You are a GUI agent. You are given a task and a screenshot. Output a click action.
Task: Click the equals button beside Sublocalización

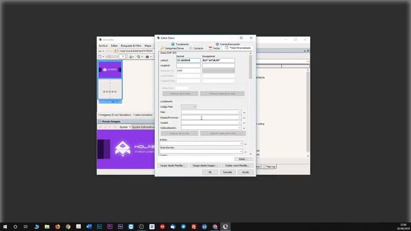244,128
